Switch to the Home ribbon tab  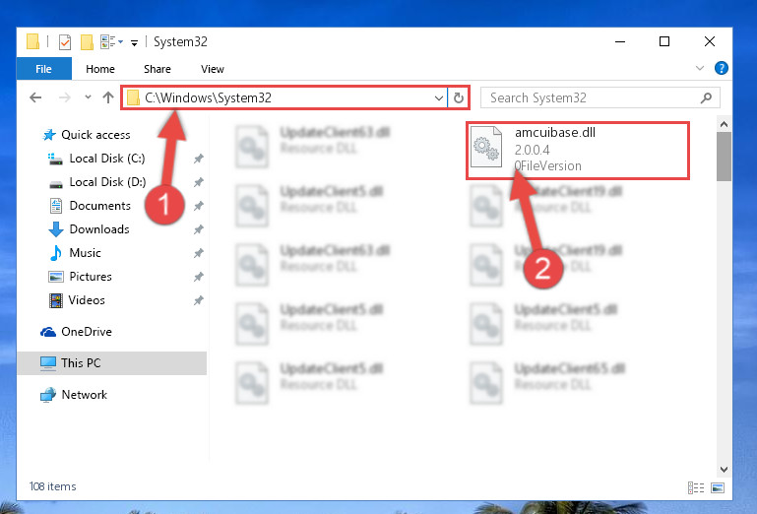pos(100,69)
